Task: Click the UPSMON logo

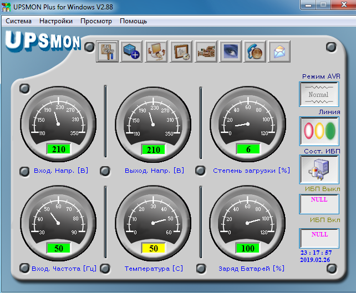Action: pos(43,41)
